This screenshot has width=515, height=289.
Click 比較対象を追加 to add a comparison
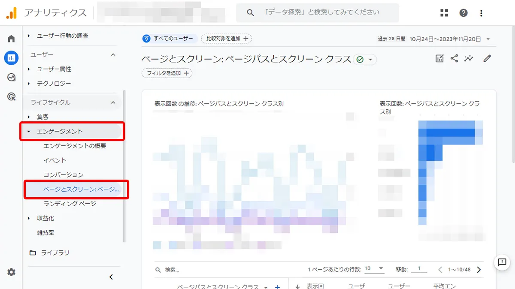pyautogui.click(x=226, y=38)
